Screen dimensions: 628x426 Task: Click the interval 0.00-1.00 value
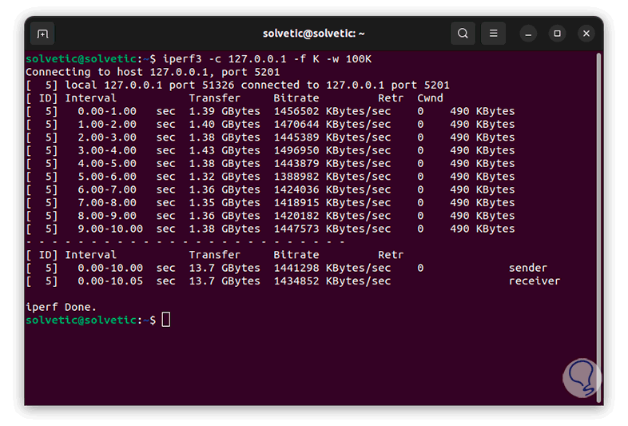(x=107, y=111)
